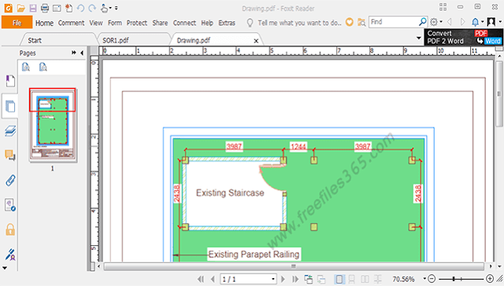Open the Attachments paperclip icon in sidebar
The height and width of the screenshot is (286, 504).
pyautogui.click(x=10, y=180)
